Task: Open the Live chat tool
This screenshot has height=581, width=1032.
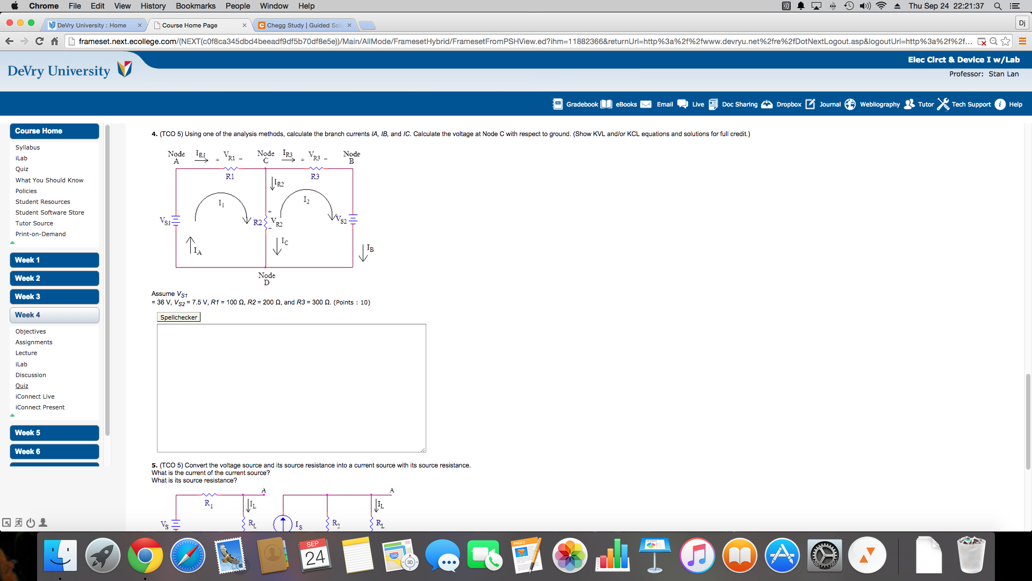Action: (691, 104)
